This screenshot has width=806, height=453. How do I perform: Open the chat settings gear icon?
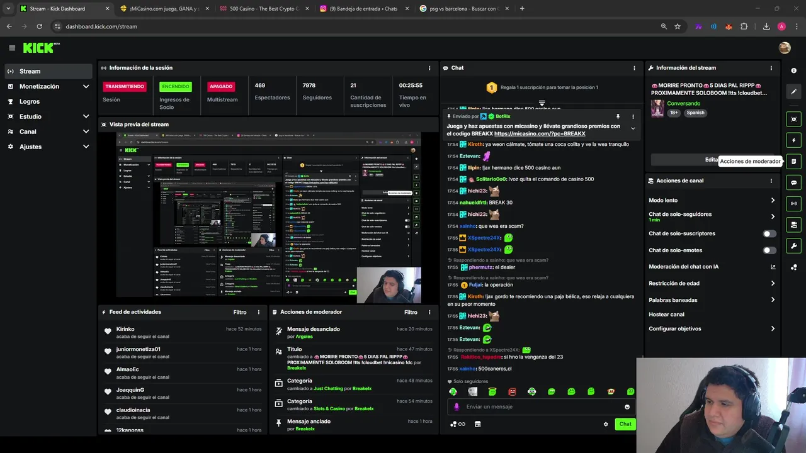tap(606, 424)
